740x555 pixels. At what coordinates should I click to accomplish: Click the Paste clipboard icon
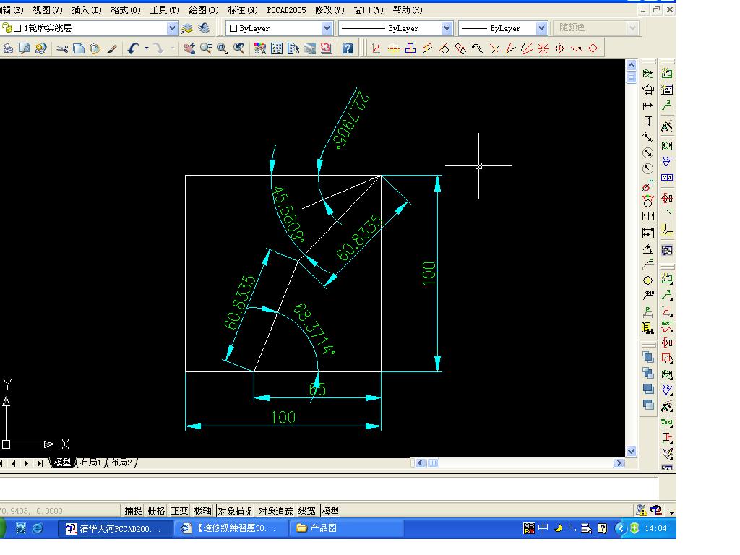click(95, 48)
